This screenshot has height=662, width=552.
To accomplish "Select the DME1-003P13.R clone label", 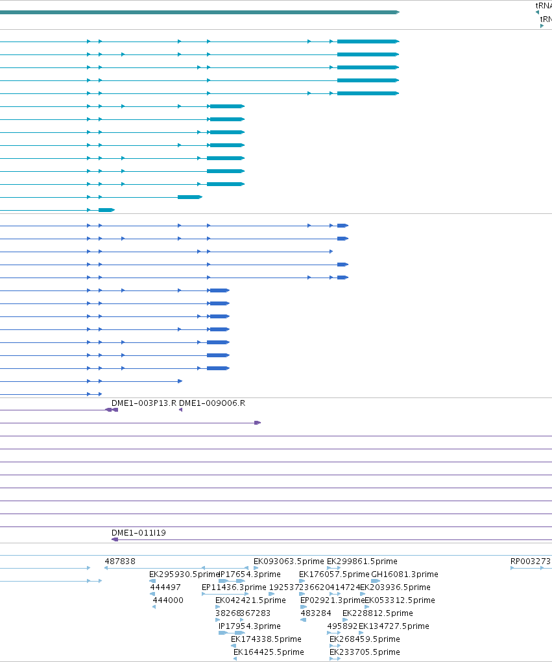I will (143, 403).
